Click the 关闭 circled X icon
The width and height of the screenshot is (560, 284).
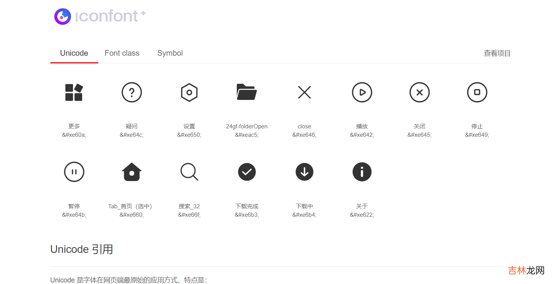click(x=420, y=92)
